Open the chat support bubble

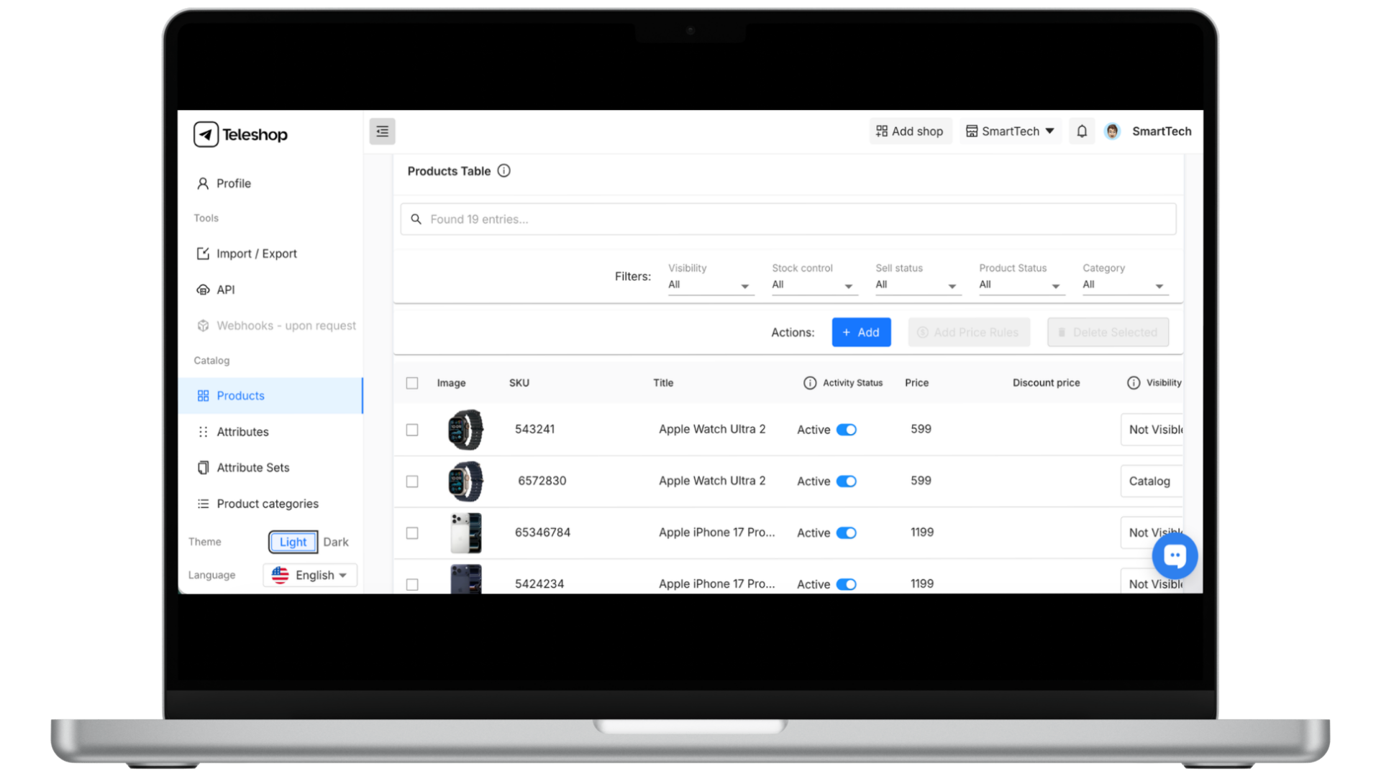1175,555
